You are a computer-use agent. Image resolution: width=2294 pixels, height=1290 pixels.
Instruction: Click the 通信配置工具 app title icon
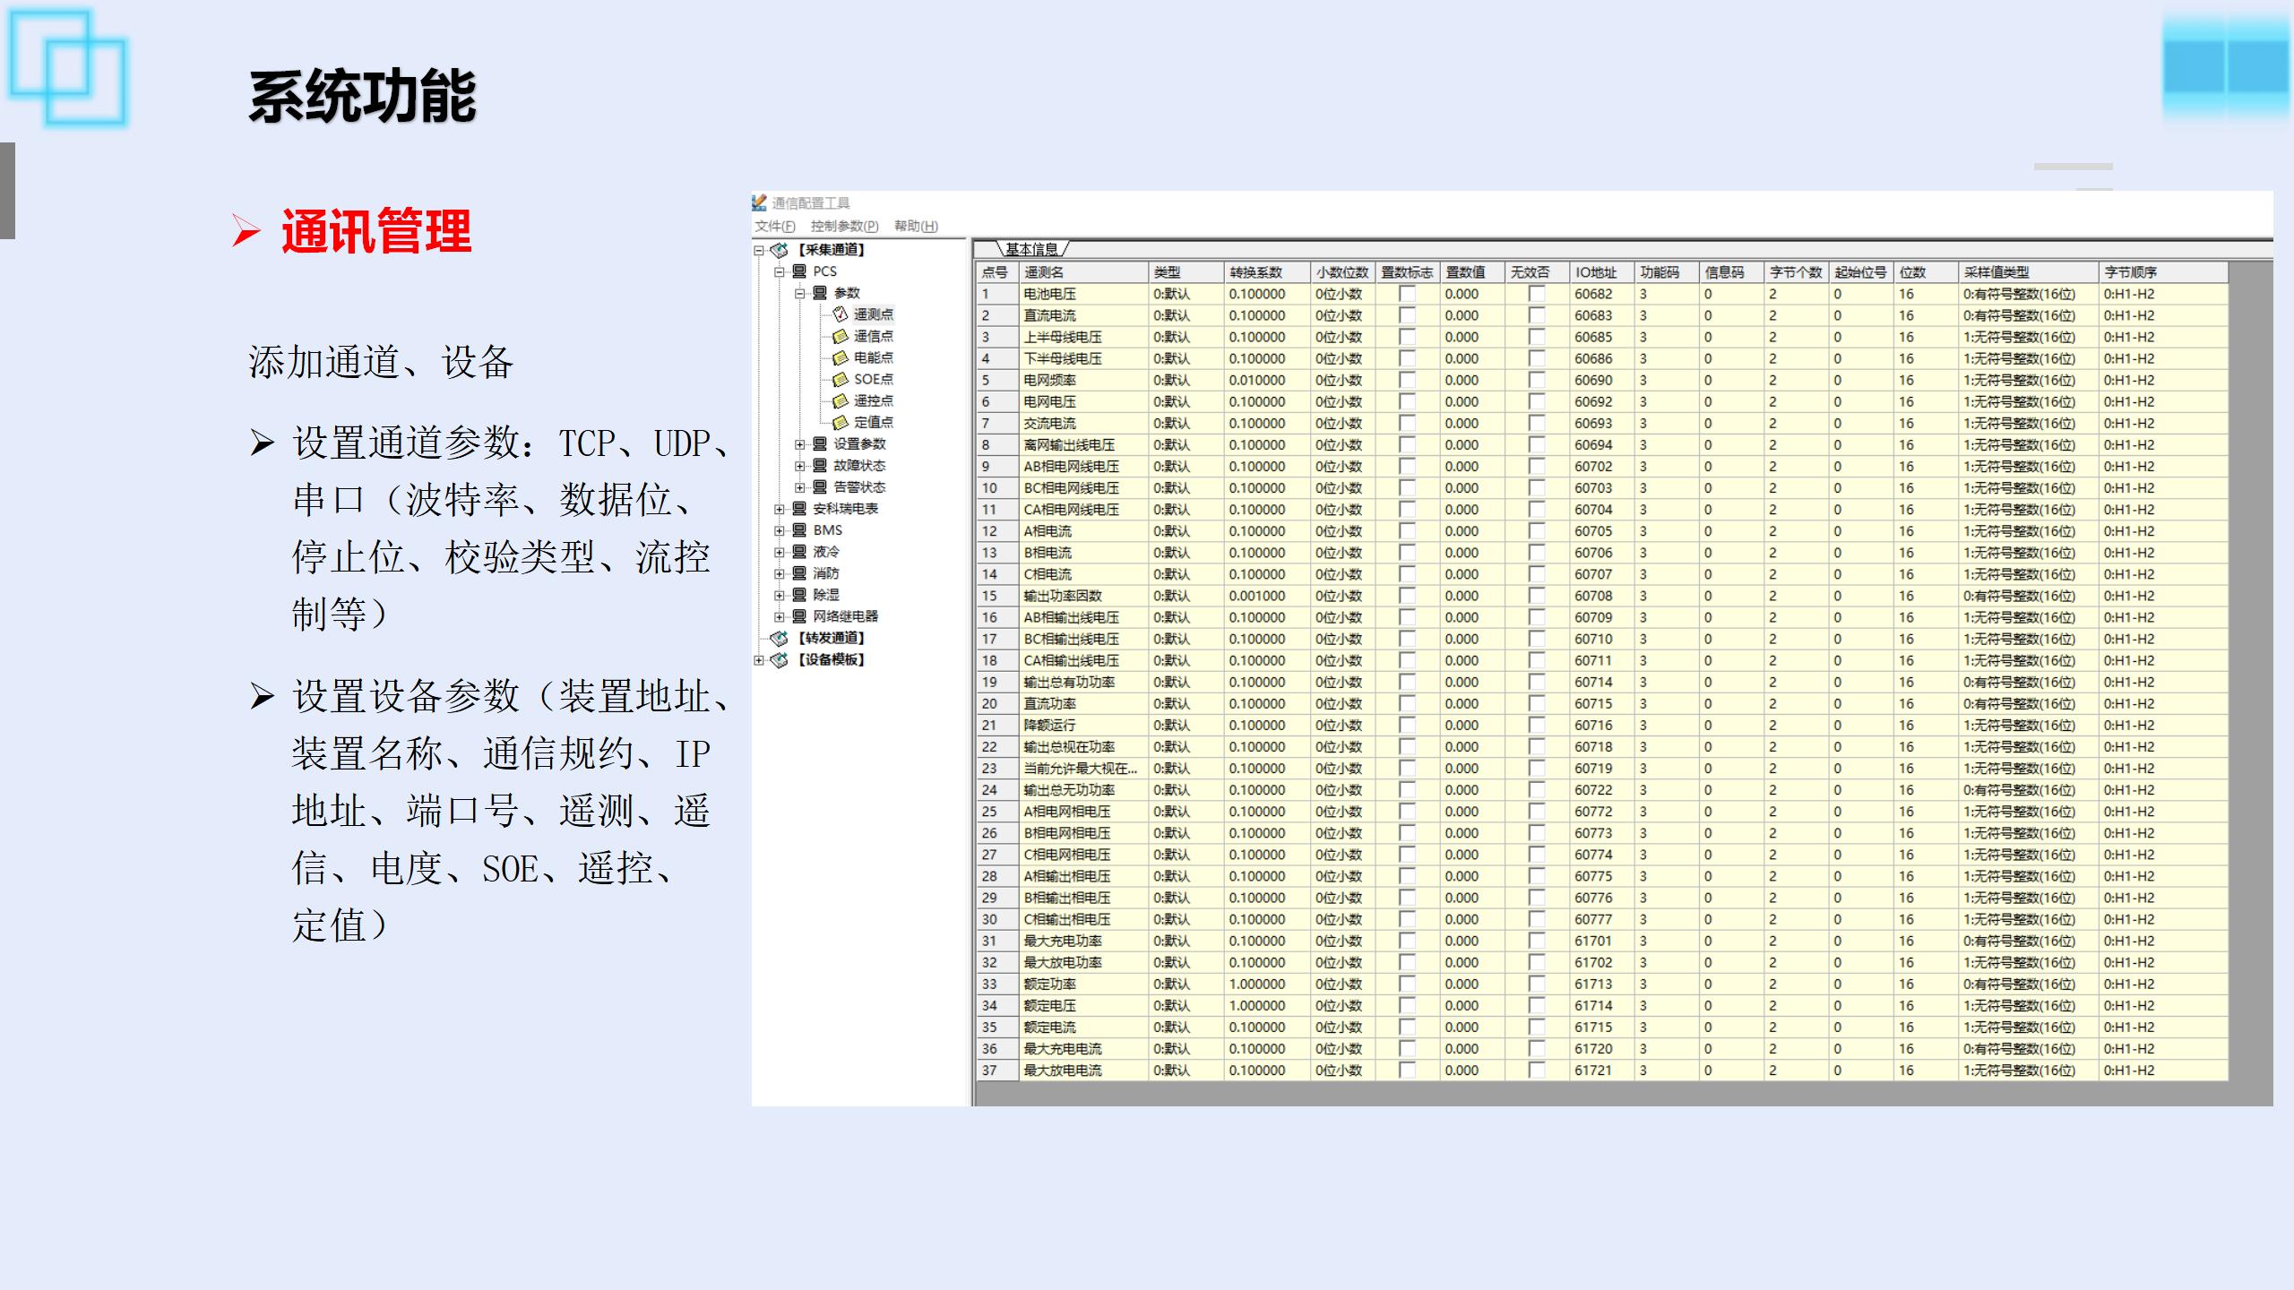[759, 202]
